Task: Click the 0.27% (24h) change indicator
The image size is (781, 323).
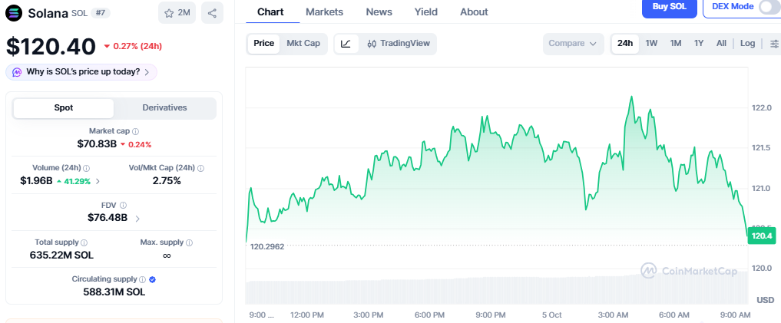Action: (x=133, y=47)
